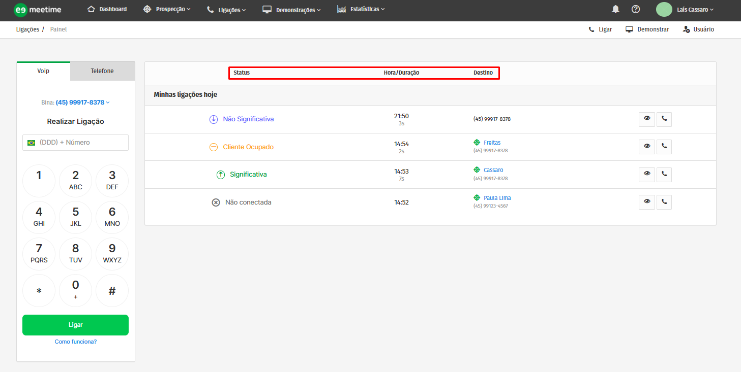The height and width of the screenshot is (372, 741).
Task: Click the Status column header
Action: pyautogui.click(x=242, y=73)
